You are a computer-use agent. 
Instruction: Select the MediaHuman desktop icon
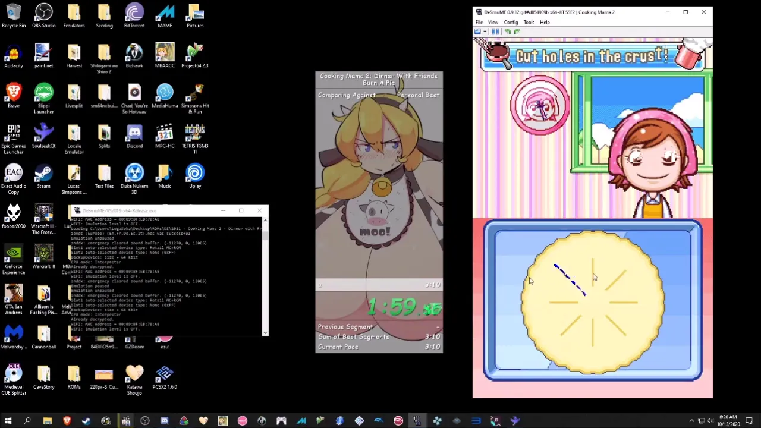165,96
